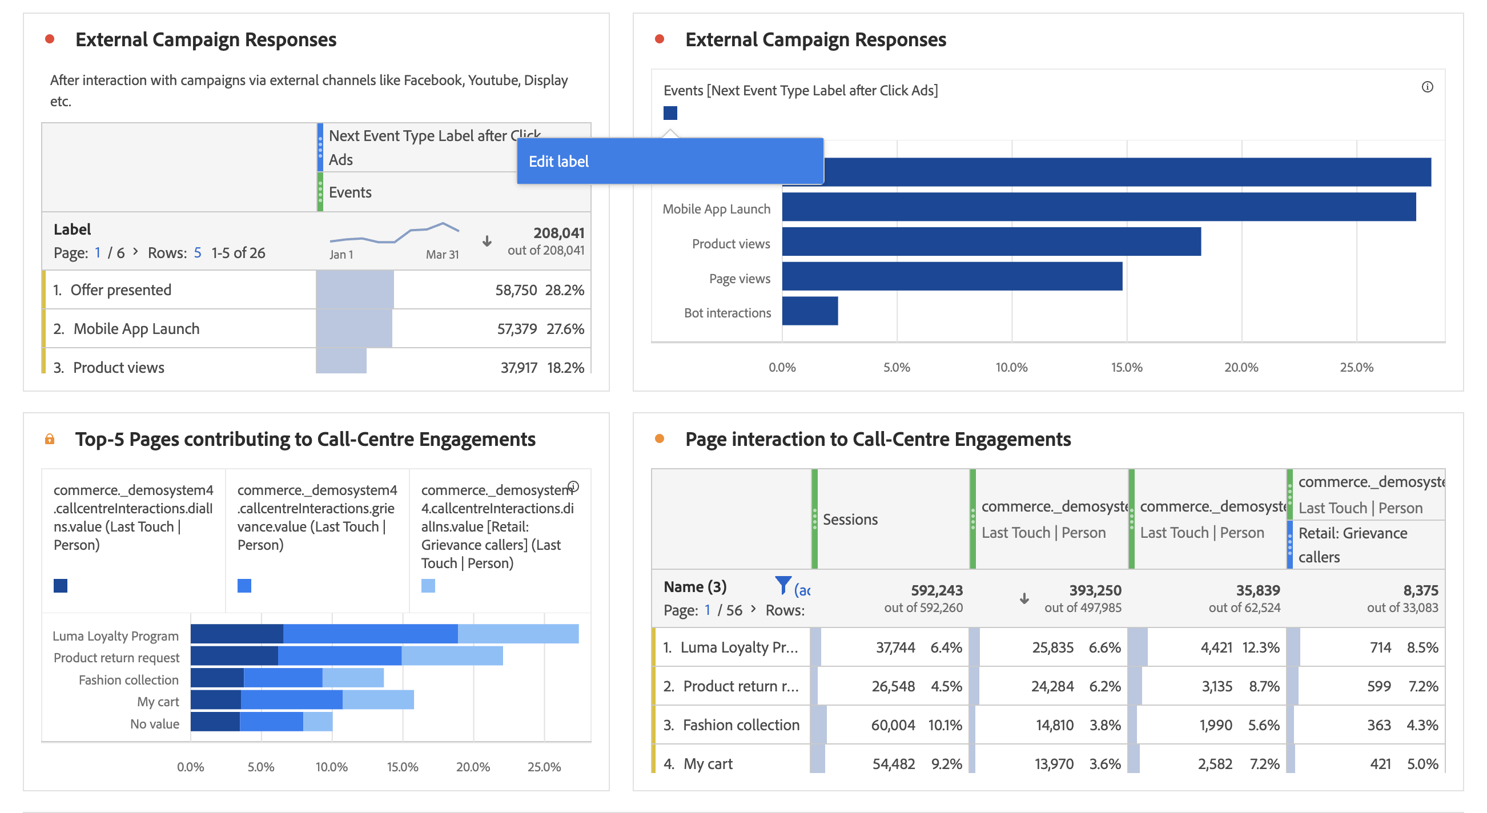The width and height of the screenshot is (1487, 813).
Task: Click page number 1 in Label table
Action: pos(98,253)
